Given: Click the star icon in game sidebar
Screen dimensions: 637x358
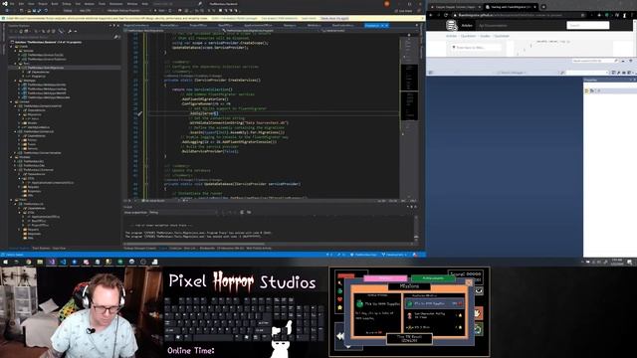Looking at the screenshot, I should (x=340, y=308).
